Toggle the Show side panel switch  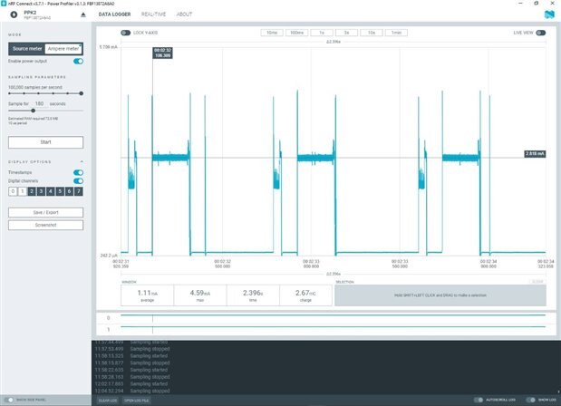point(11,400)
